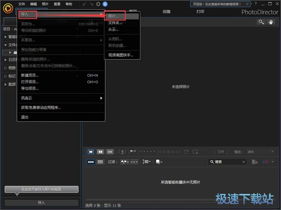Select the hand pan tool
Viewport: 281px width, 210px height.
click(x=271, y=22)
